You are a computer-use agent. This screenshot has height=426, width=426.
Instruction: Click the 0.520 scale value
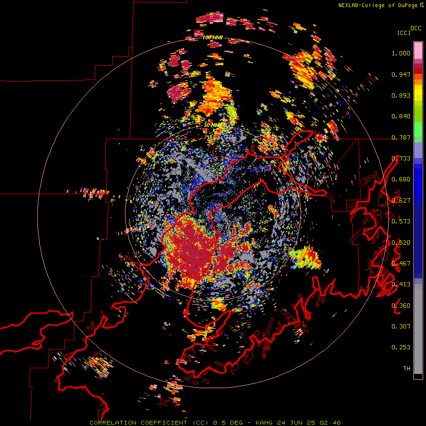click(x=401, y=243)
